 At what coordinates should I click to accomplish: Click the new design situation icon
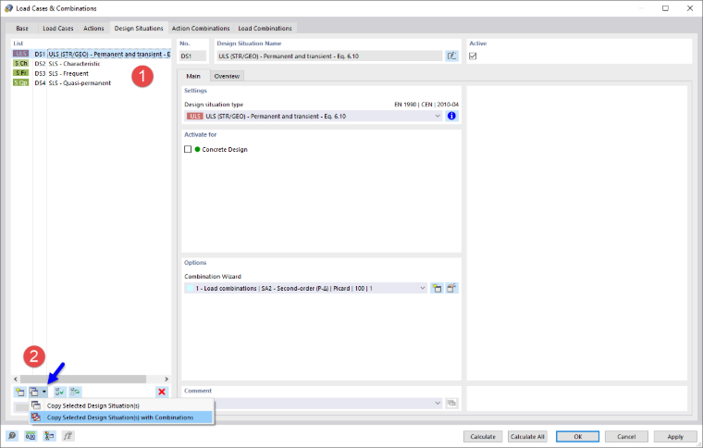(x=19, y=392)
